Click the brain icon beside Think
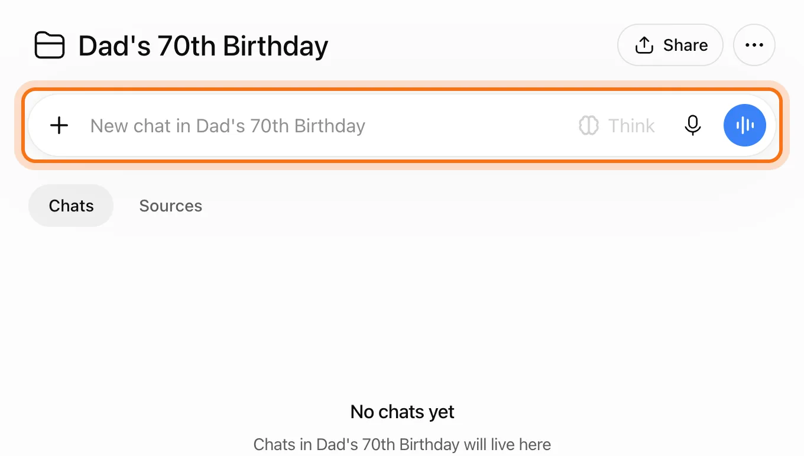The height and width of the screenshot is (456, 804). (588, 125)
